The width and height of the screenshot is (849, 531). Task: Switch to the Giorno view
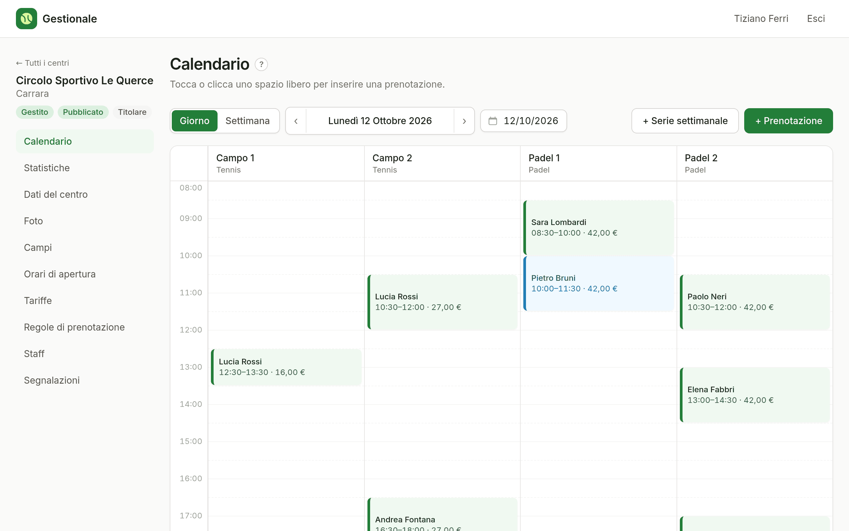[x=194, y=121]
